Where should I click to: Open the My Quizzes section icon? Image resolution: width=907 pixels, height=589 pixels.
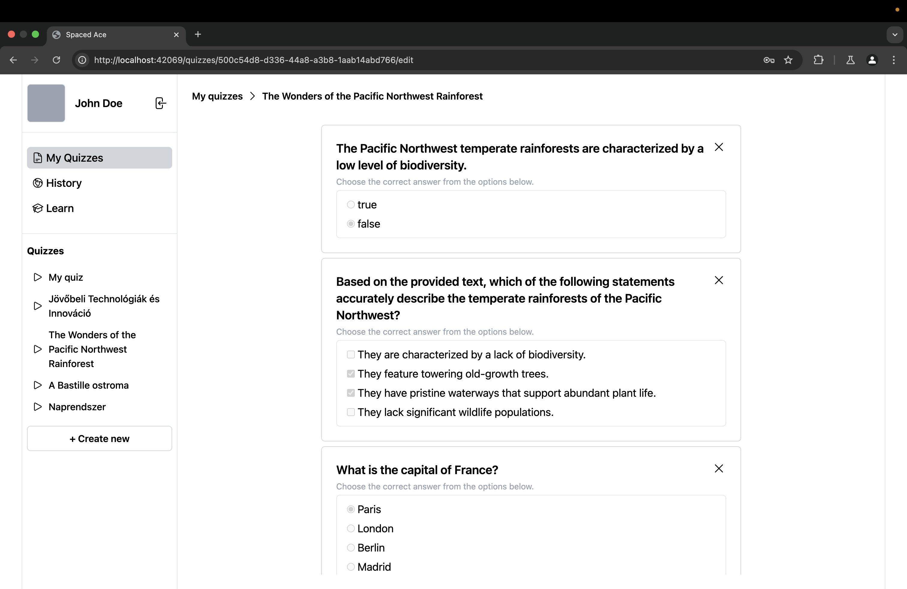click(37, 158)
